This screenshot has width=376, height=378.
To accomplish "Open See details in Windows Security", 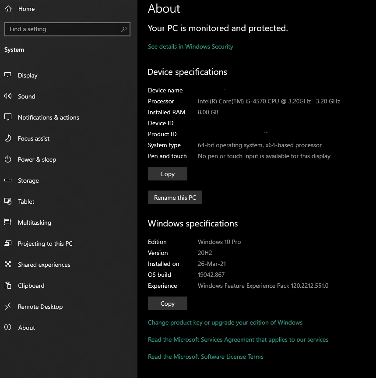I will (x=190, y=46).
